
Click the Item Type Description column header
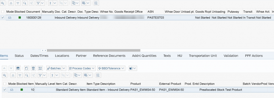click(x=108, y=84)
